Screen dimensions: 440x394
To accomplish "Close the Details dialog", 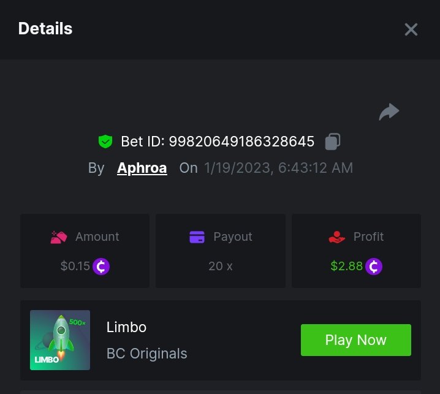I will [x=411, y=29].
